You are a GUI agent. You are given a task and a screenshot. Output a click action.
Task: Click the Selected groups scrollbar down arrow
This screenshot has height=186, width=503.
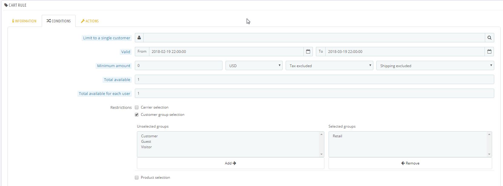point(489,154)
